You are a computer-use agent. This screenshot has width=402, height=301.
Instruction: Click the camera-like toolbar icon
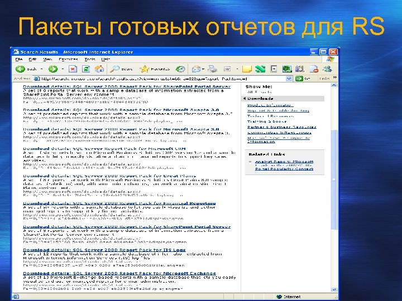point(300,69)
